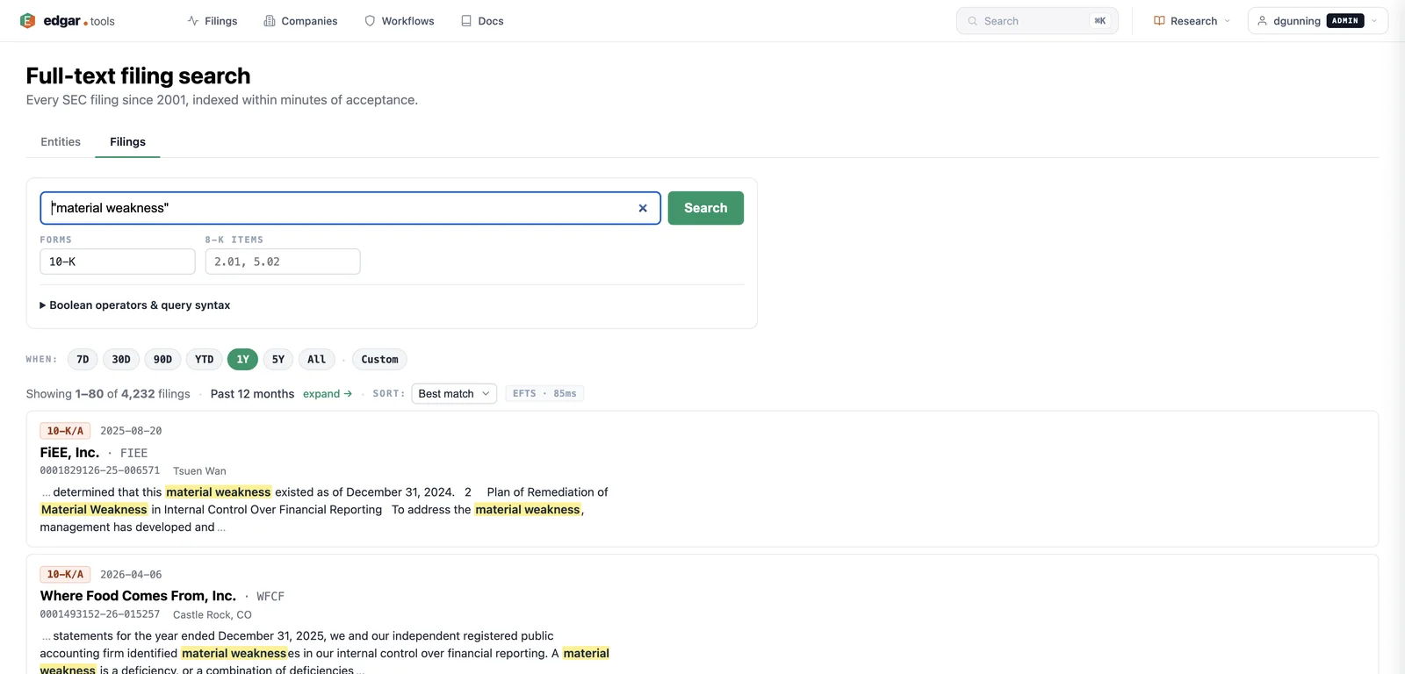Select the 7D time range
This screenshot has height=674, width=1405.
[83, 359]
